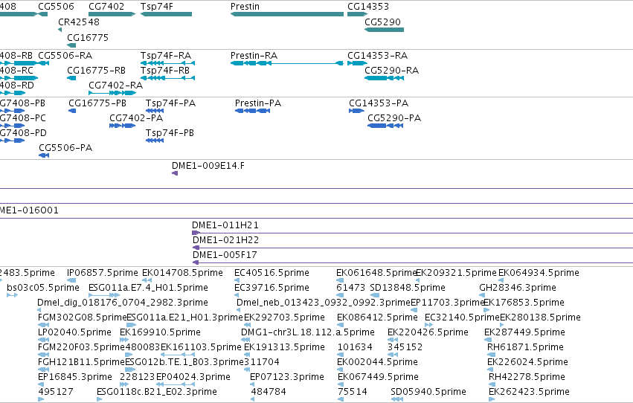Click the CG5506 gene label
Viewport: 633px width, 403px height.
[x=56, y=7]
